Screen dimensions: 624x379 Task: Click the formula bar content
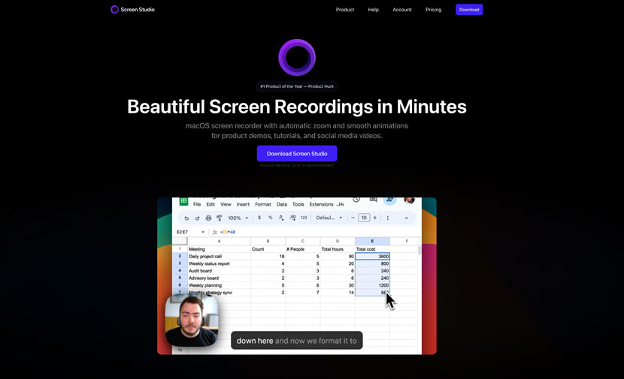pyautogui.click(x=228, y=232)
